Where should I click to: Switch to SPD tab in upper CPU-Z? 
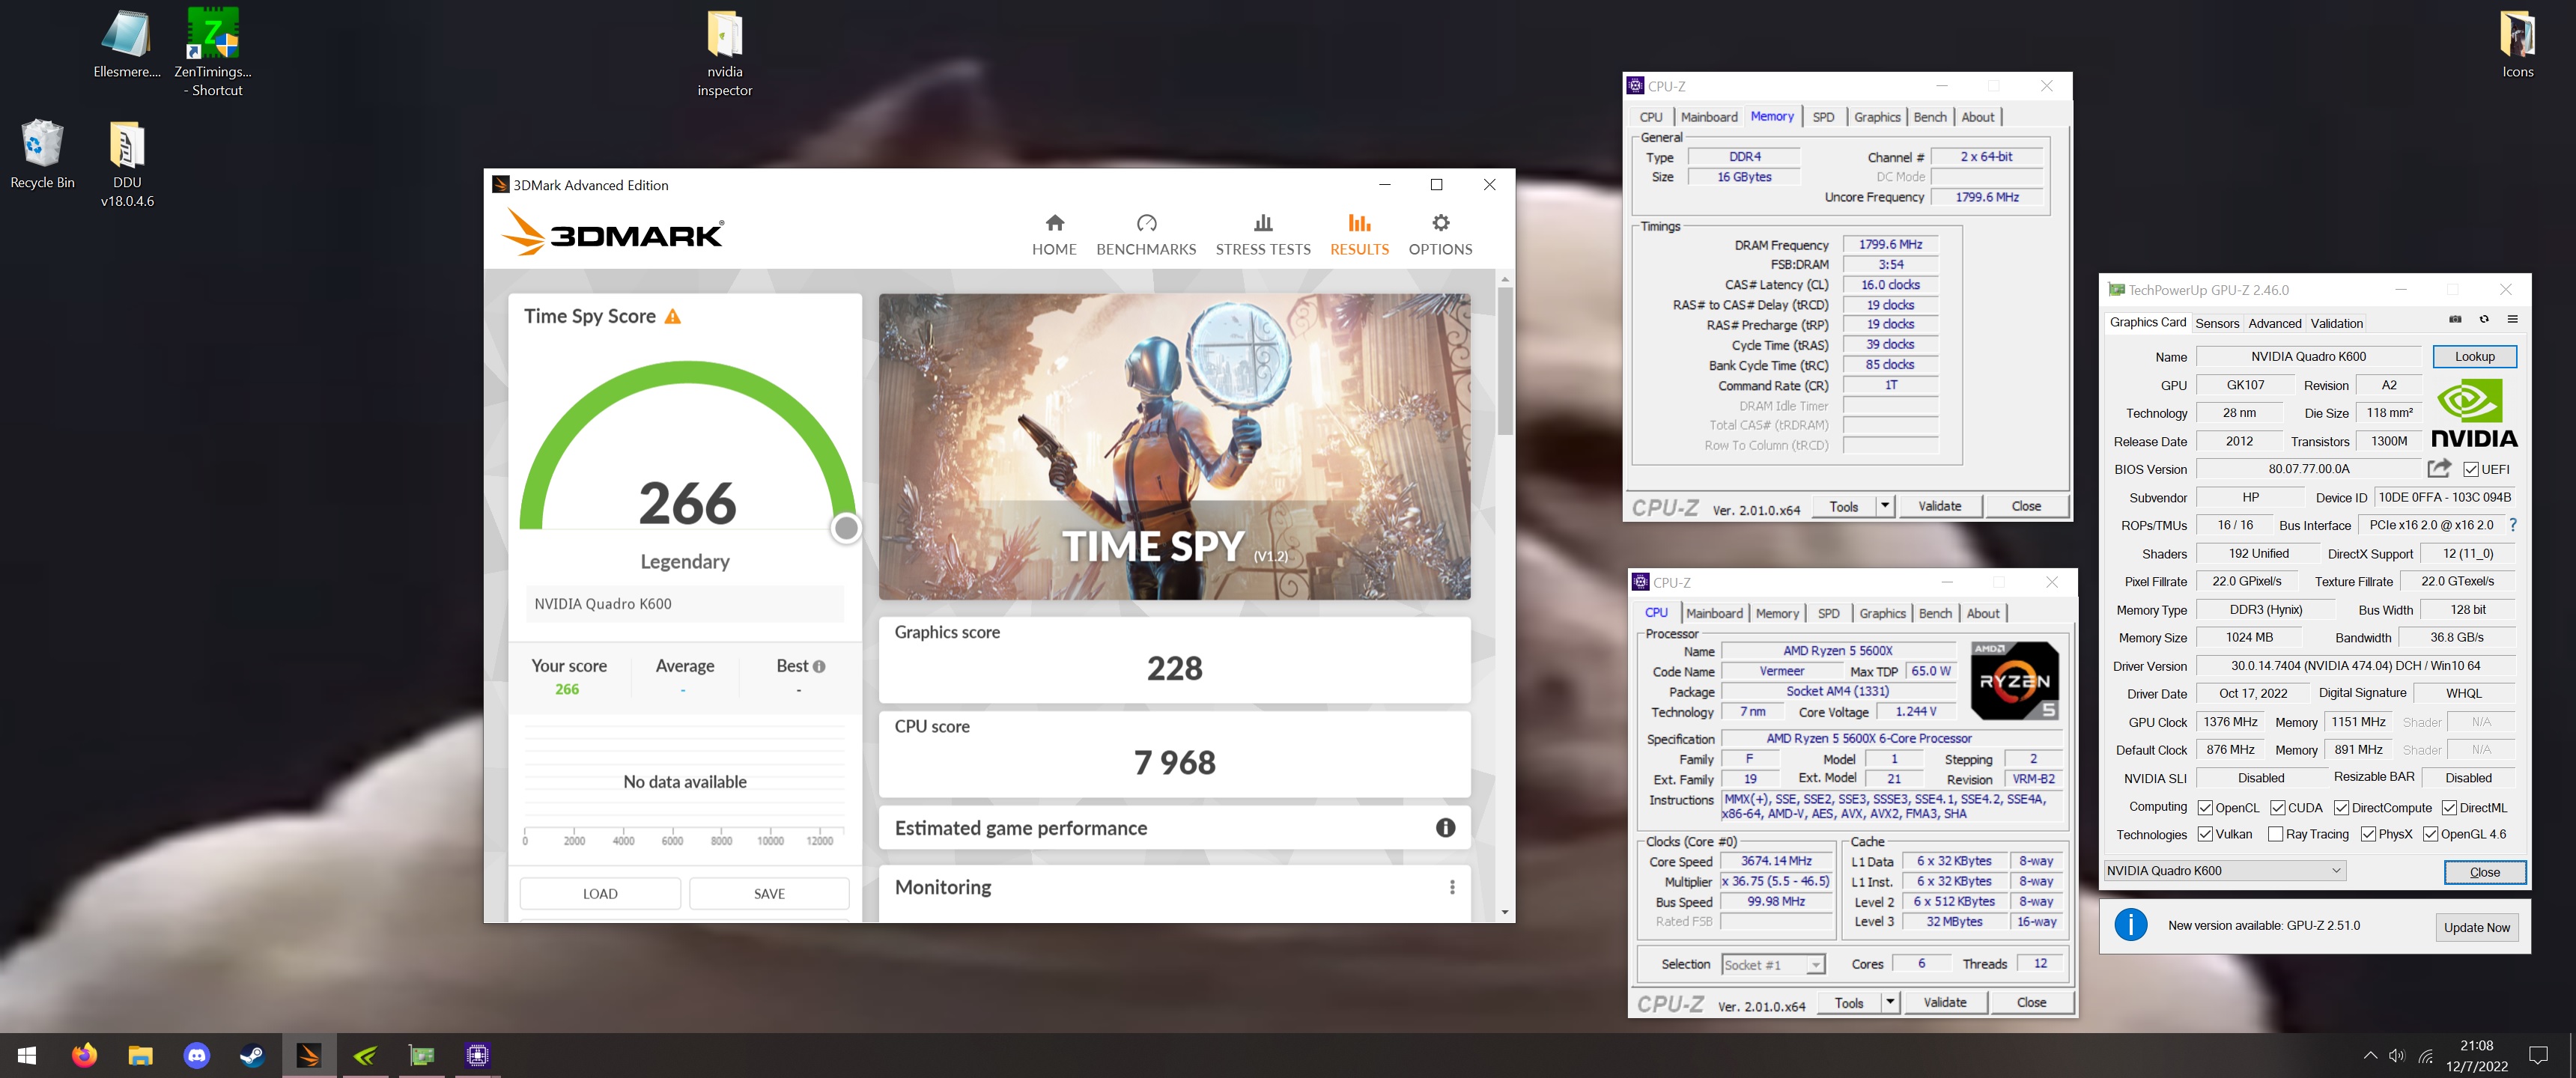(x=1823, y=117)
